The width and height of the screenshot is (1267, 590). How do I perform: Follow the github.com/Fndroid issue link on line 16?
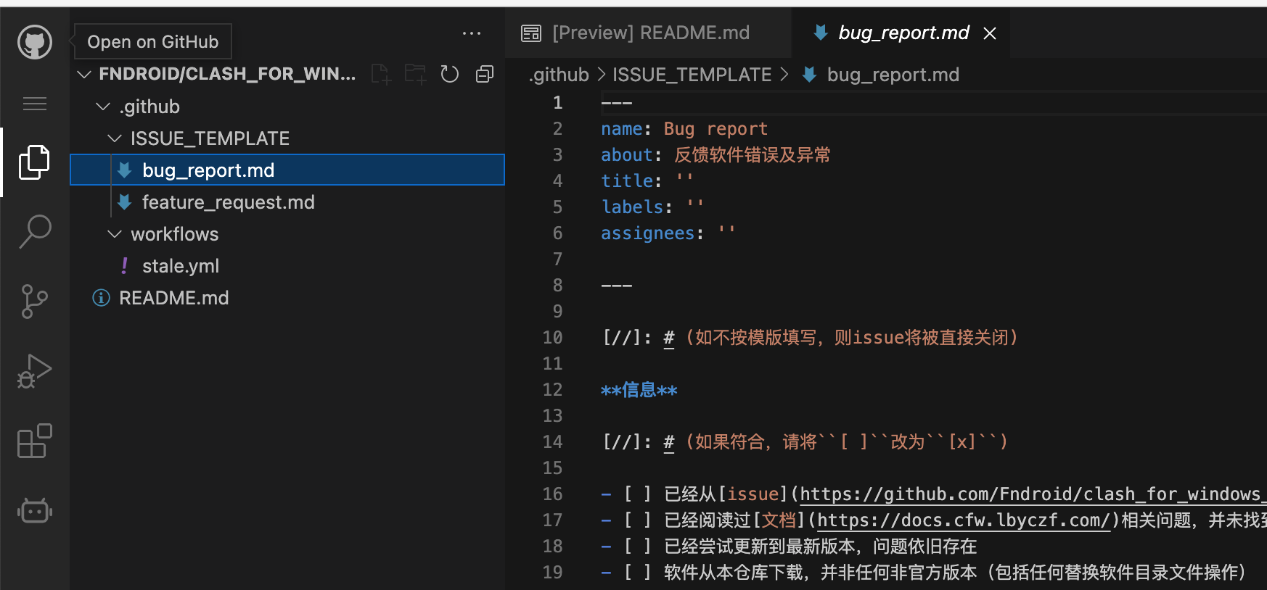coord(1032,494)
